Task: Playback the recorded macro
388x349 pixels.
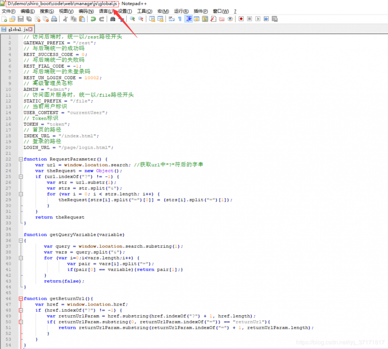Action: click(258, 18)
